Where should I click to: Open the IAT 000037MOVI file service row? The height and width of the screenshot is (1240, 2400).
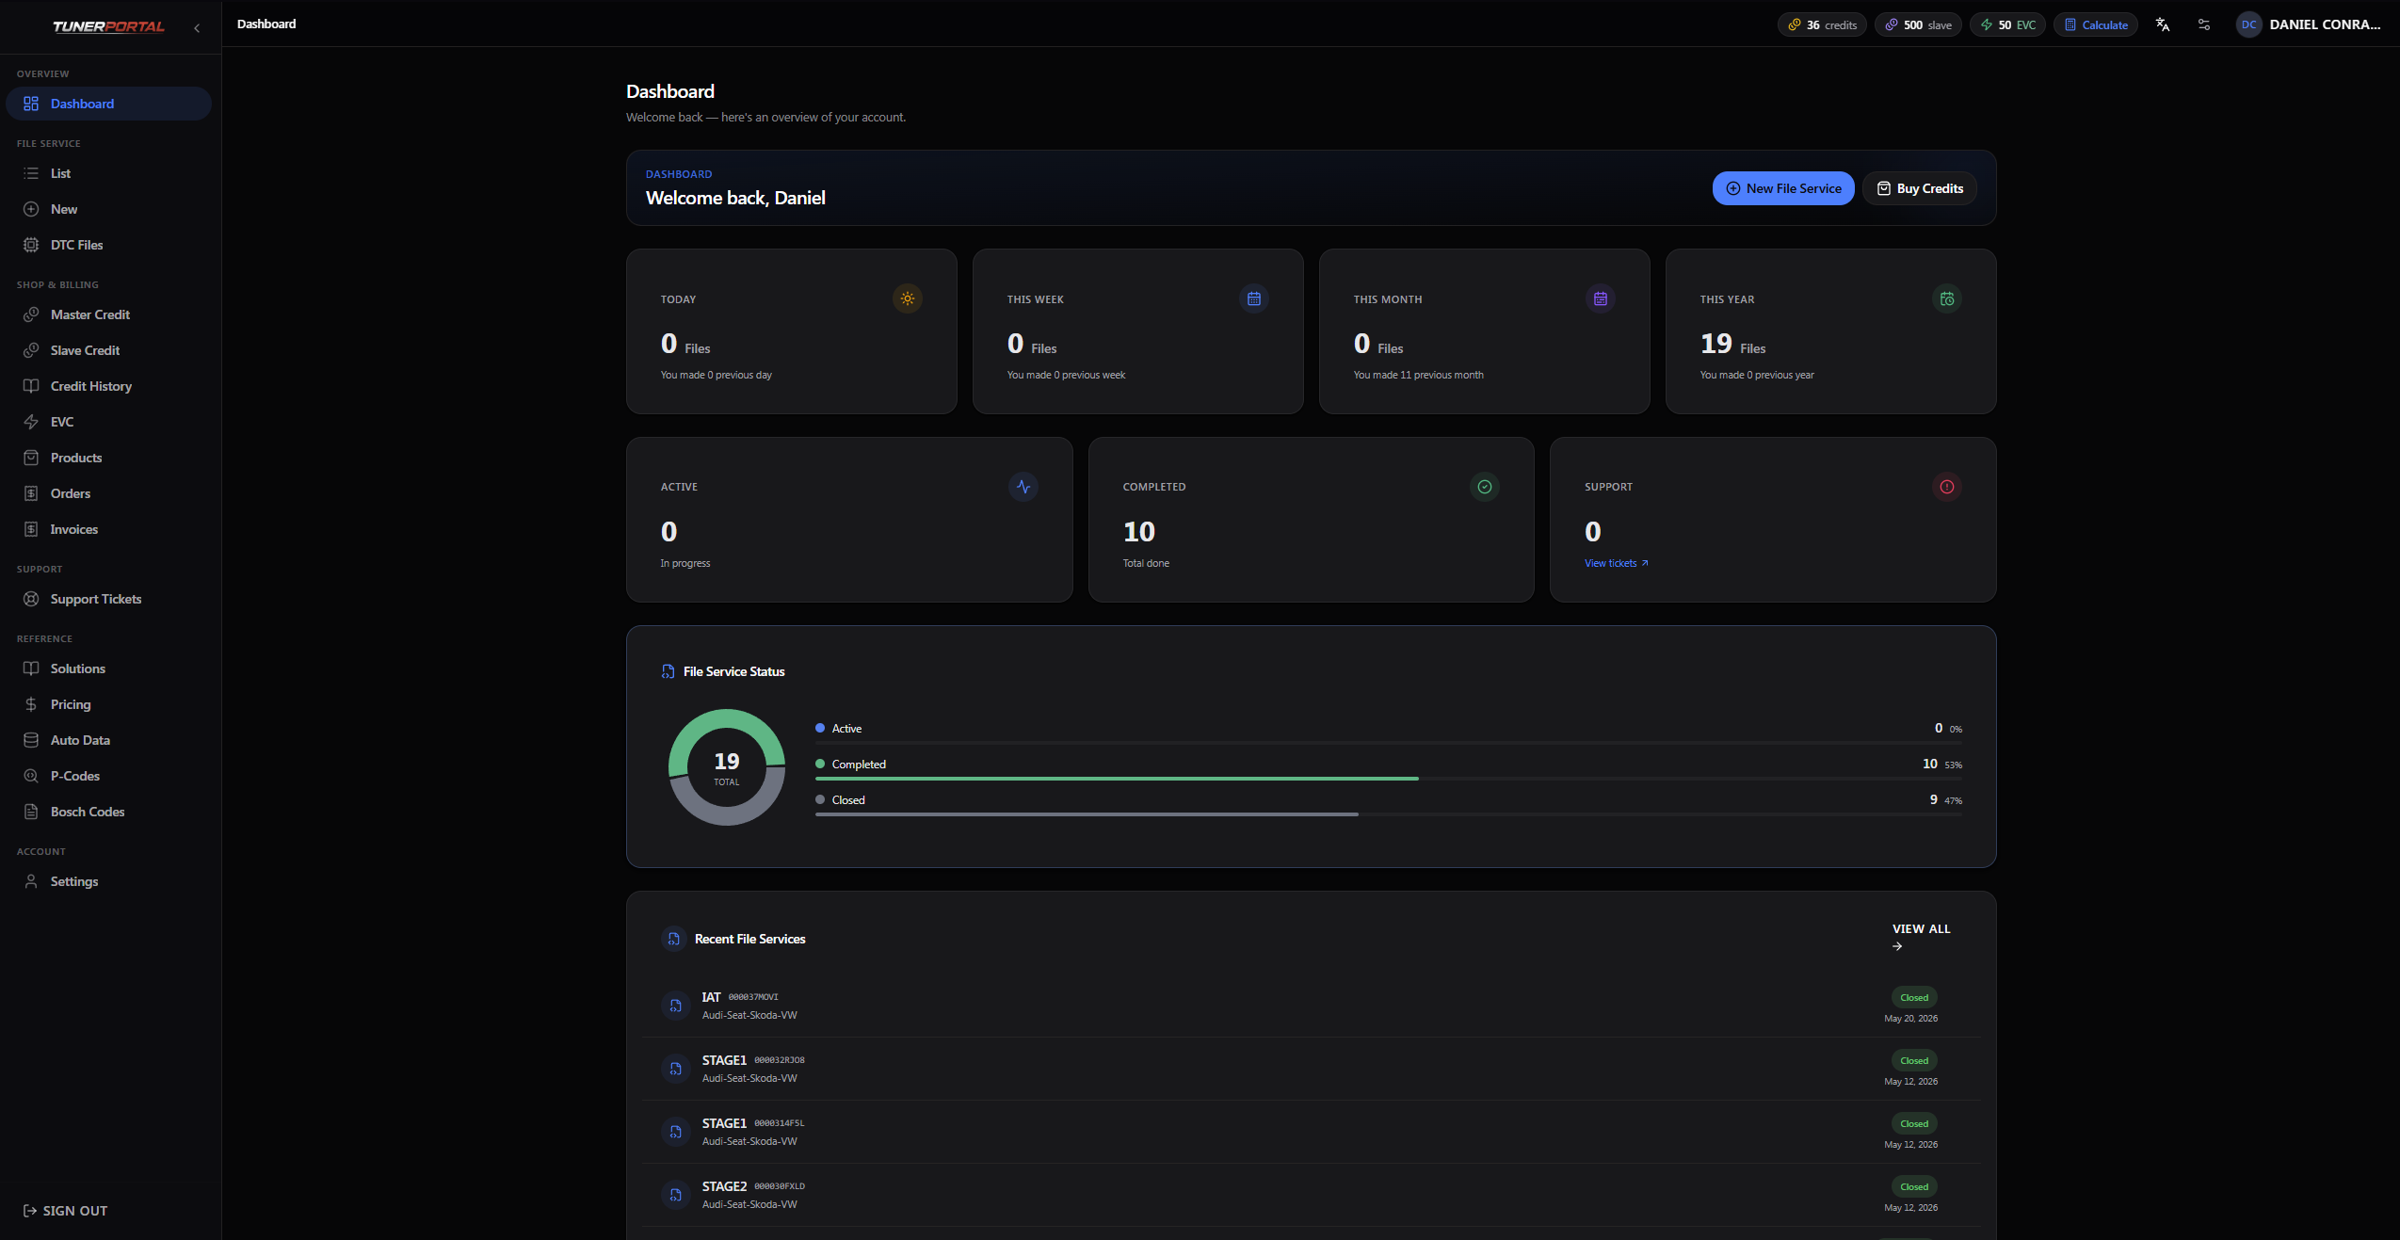[1311, 1006]
